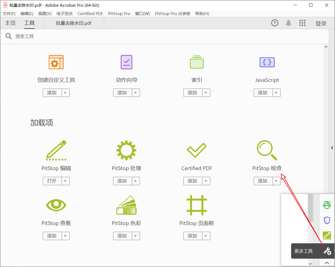This screenshot has width=335, height=267.
Task: Collapse the right pane with side arrow
Action: [332, 148]
